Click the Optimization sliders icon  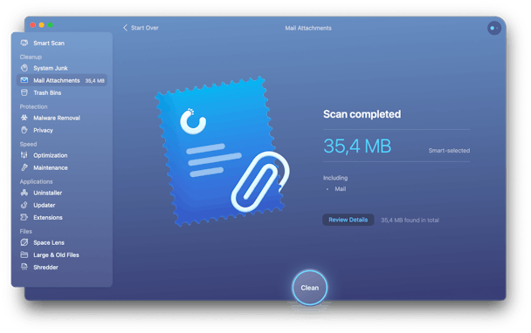[x=24, y=155]
